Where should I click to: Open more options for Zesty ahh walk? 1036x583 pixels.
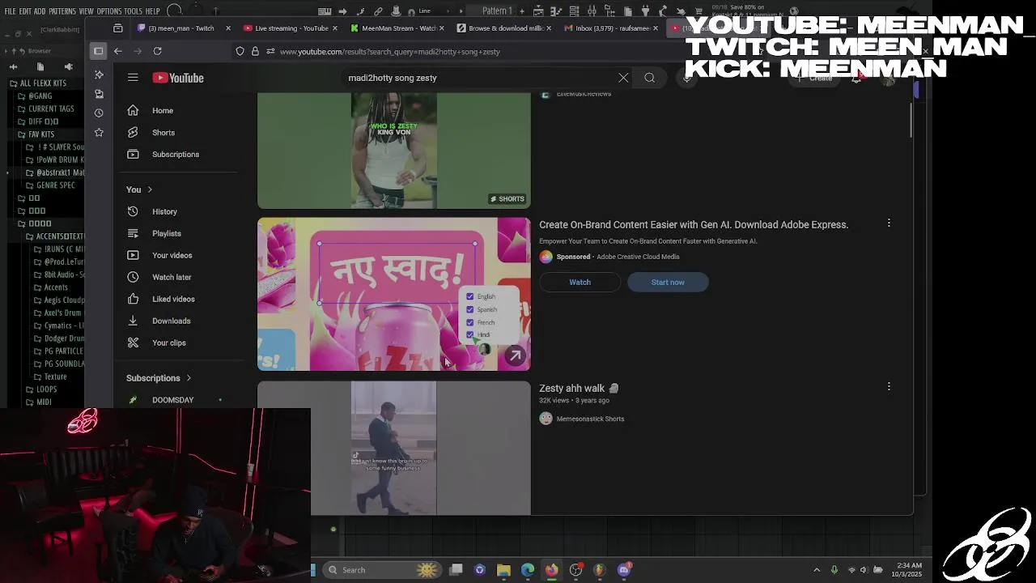tap(889, 387)
